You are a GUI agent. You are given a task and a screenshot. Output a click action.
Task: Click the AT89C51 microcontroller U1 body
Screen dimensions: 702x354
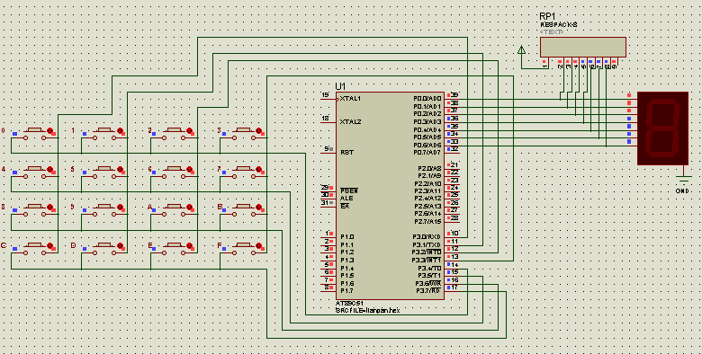(x=390, y=196)
